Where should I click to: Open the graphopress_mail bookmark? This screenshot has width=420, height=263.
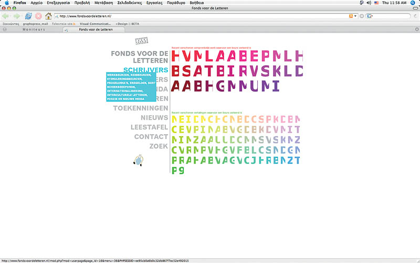(x=35, y=24)
